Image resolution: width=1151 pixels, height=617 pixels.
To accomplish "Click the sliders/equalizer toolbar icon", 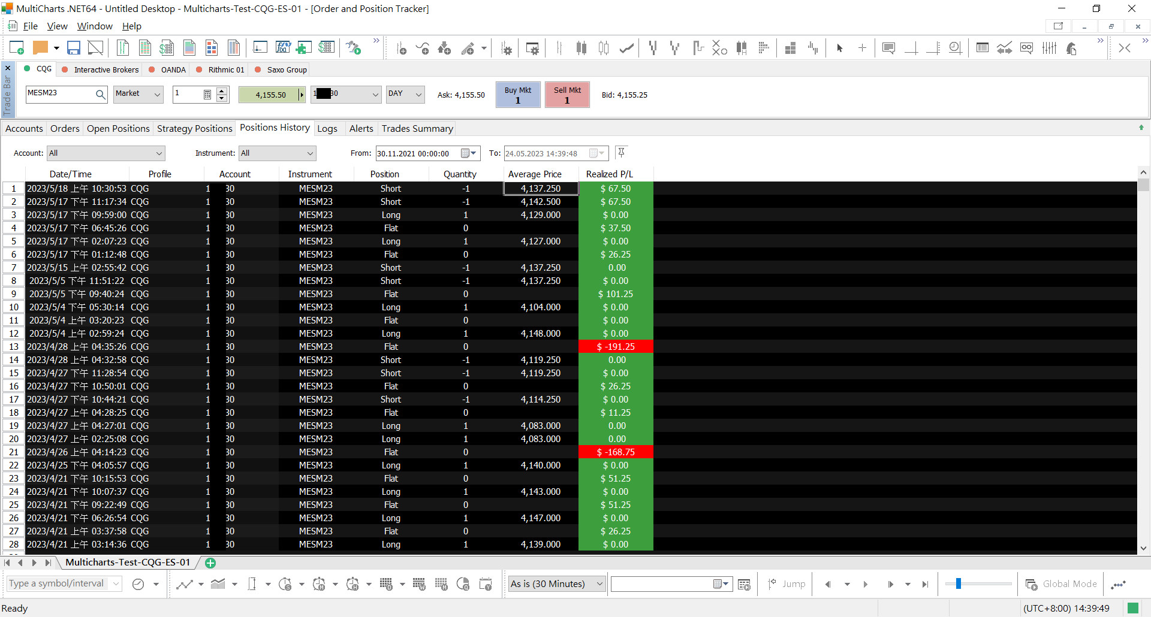I will point(1050,48).
